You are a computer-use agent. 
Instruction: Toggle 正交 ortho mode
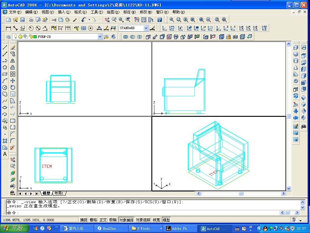(x=103, y=220)
